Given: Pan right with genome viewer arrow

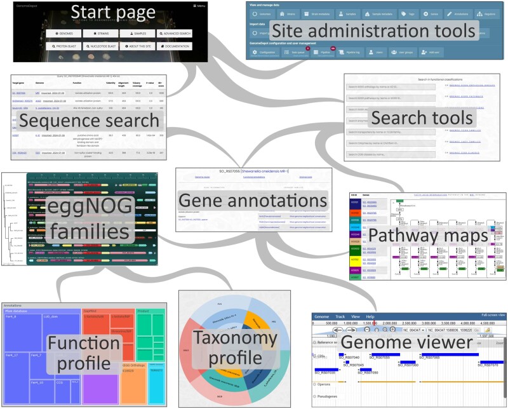Looking at the screenshot, I should [351, 330].
